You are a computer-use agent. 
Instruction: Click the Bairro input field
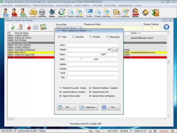pos(84,54)
